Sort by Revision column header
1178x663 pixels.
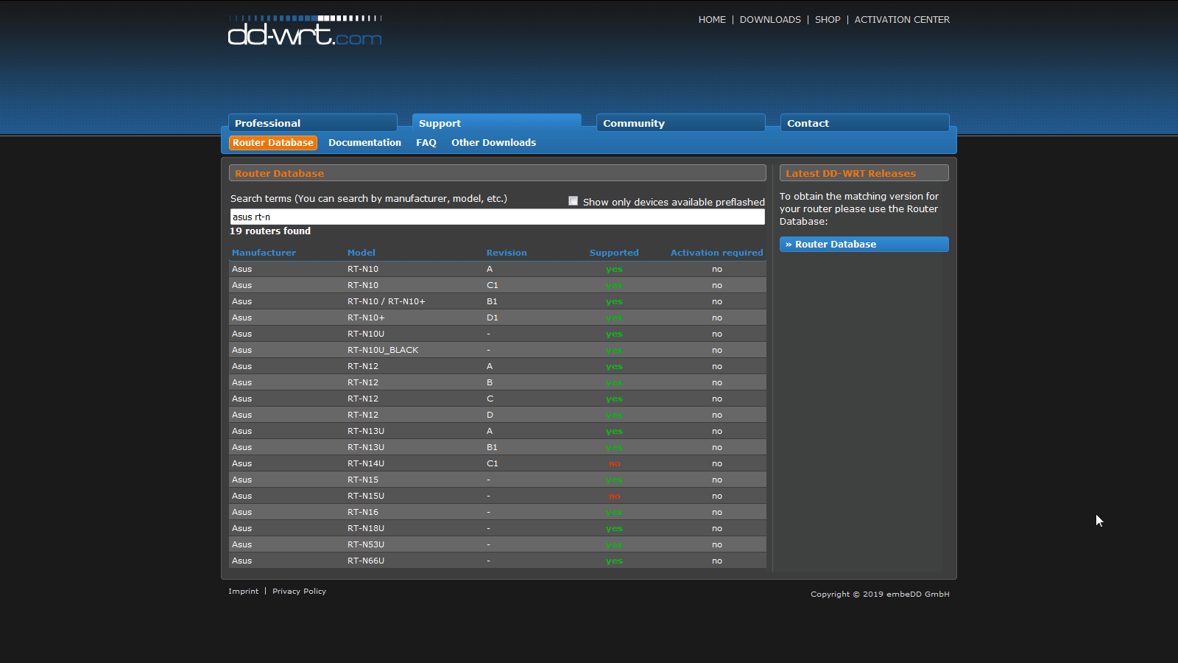[x=507, y=253]
